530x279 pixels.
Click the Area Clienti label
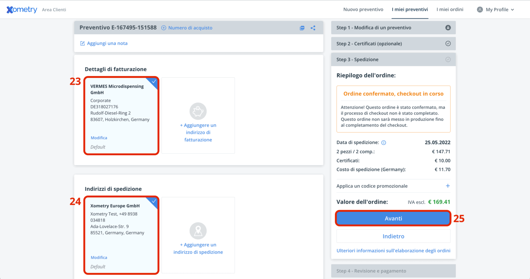point(54,10)
